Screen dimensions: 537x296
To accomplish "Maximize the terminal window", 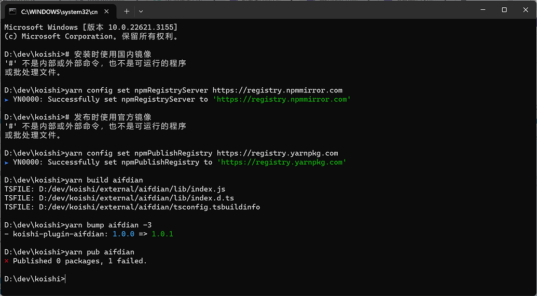I will coord(504,10).
